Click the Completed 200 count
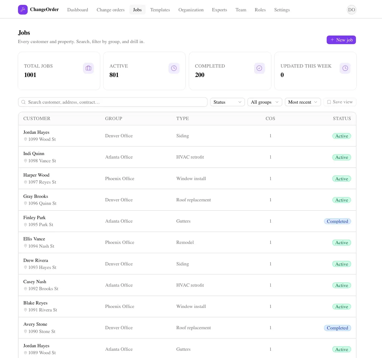This screenshot has width=382, height=358. coord(200,75)
